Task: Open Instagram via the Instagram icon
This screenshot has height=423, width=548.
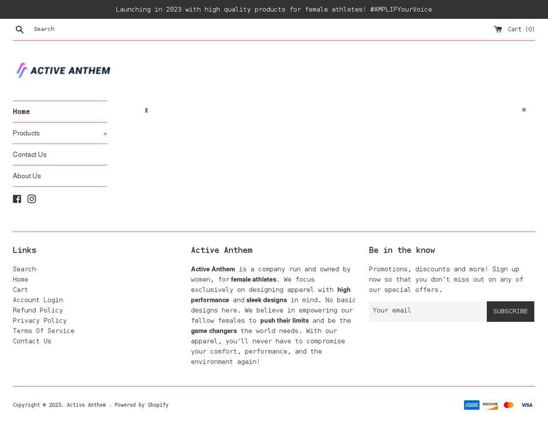Action: pyautogui.click(x=31, y=198)
